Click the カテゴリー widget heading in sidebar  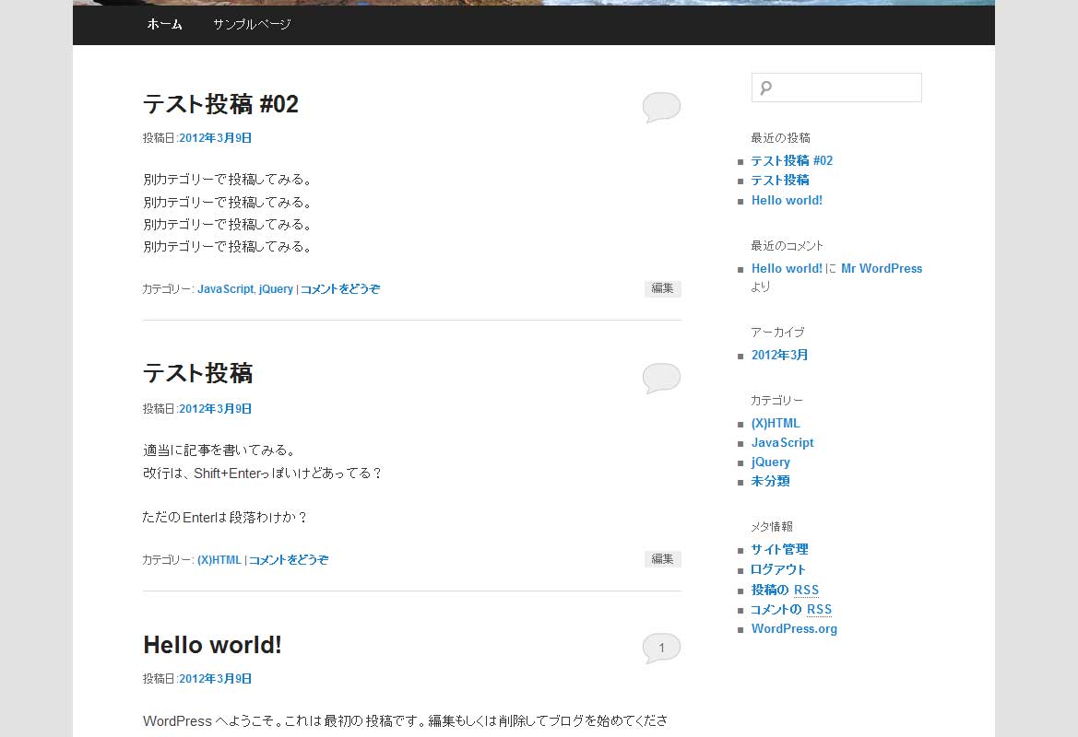coord(776,401)
